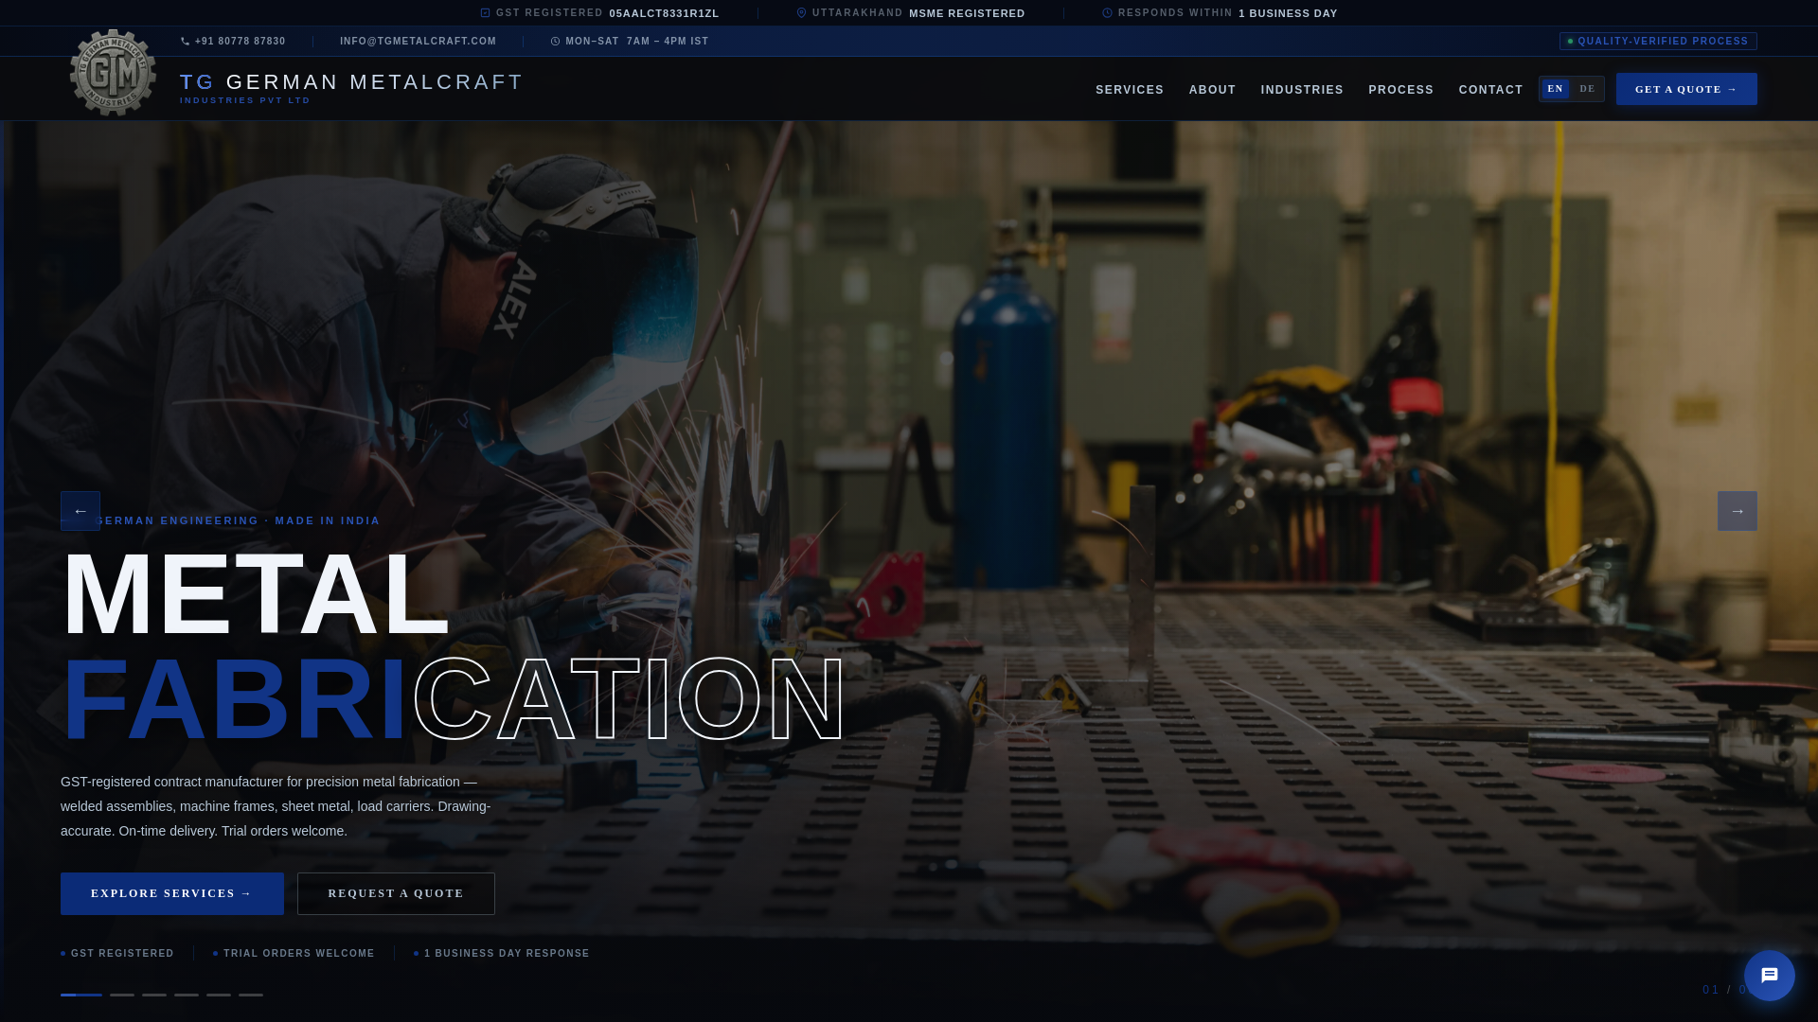Switch language to EN

pyautogui.click(x=1556, y=89)
